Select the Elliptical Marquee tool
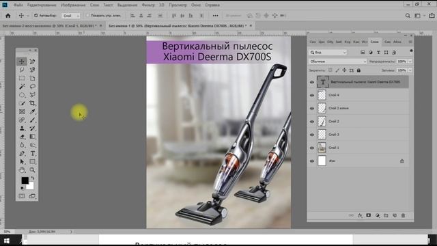This screenshot has height=246, width=437. click(22, 95)
